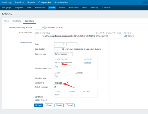Open the Operation type dropdown
Viewport: 148px width, 114px height.
coord(63,54)
